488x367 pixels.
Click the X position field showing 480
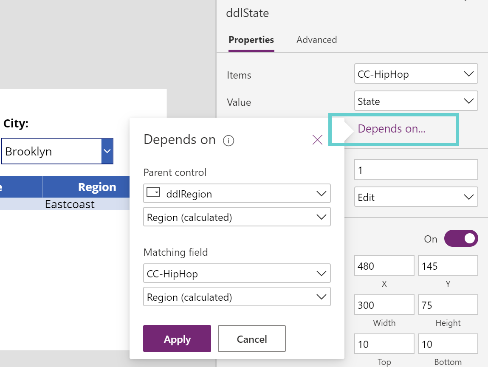pyautogui.click(x=384, y=265)
